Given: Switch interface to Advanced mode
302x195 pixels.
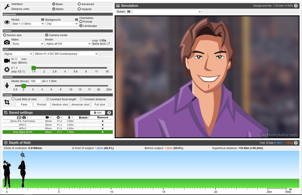Looking at the screenshot, I should click(79, 4).
